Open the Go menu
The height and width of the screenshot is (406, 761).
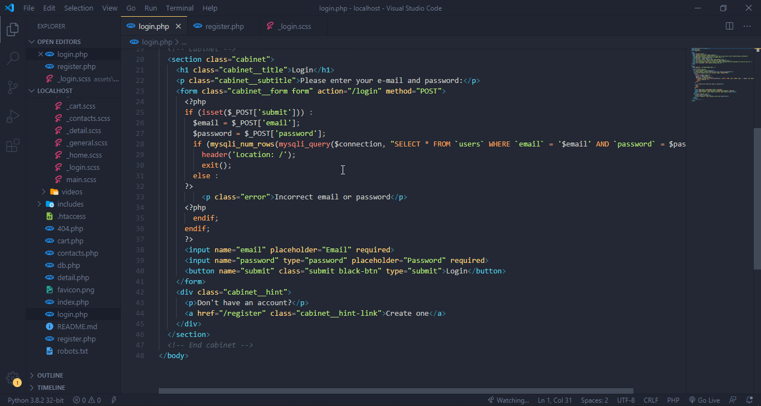coord(131,8)
